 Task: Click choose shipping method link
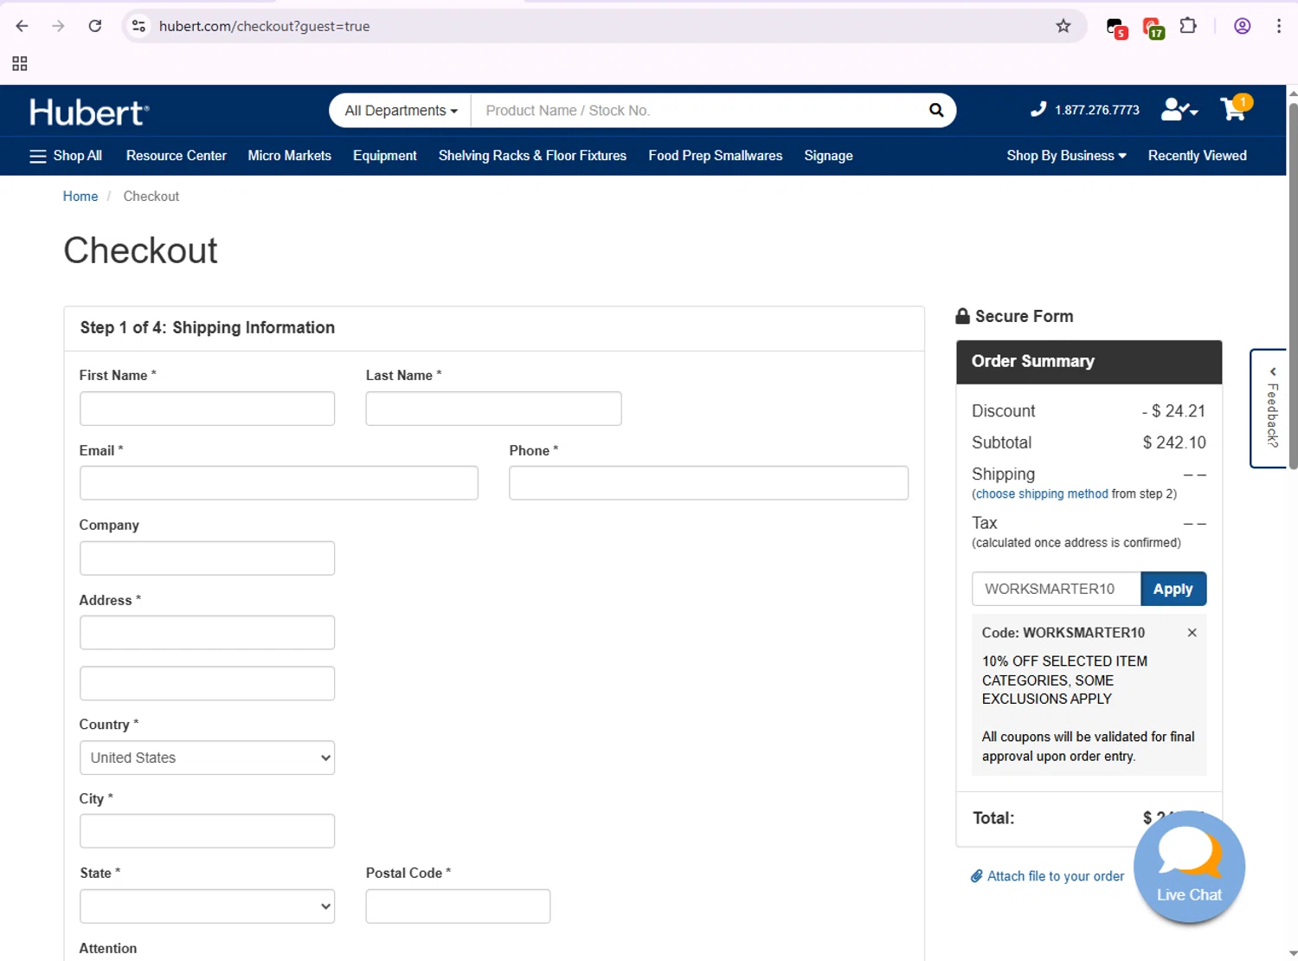click(x=1042, y=493)
